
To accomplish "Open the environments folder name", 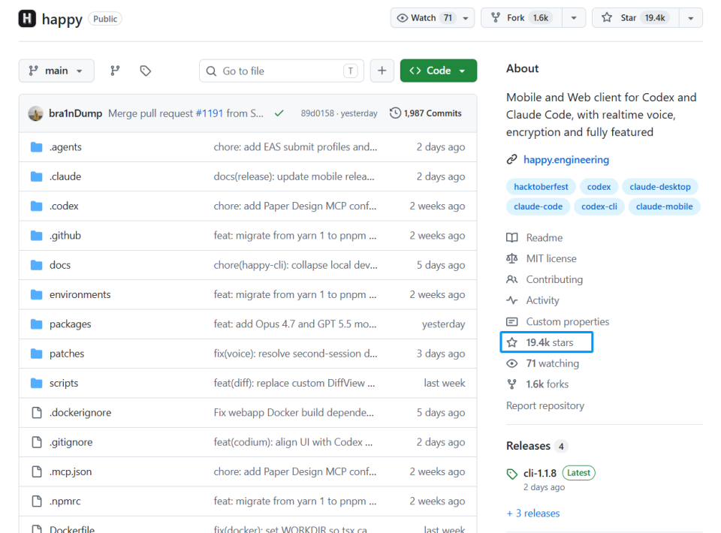I will (80, 294).
